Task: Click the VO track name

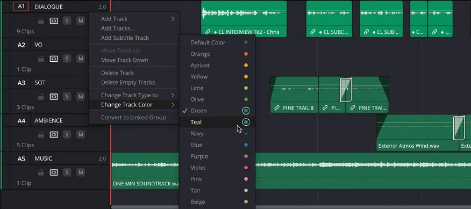Action: tap(39, 45)
